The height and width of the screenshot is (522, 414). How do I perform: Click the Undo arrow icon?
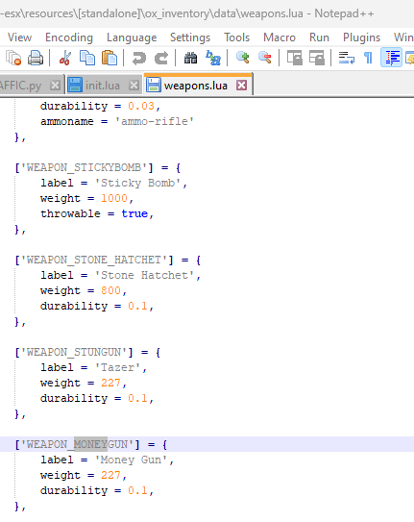click(x=139, y=58)
